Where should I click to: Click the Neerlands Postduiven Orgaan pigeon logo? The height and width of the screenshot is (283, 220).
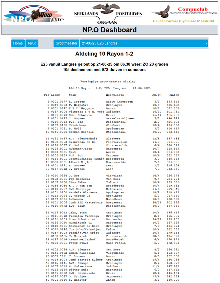coord(108,14)
